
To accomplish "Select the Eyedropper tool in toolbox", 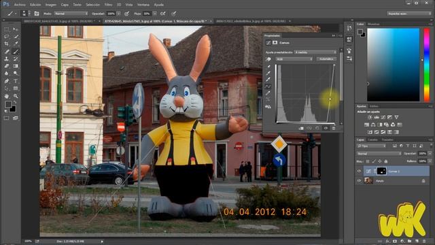I will (16, 44).
